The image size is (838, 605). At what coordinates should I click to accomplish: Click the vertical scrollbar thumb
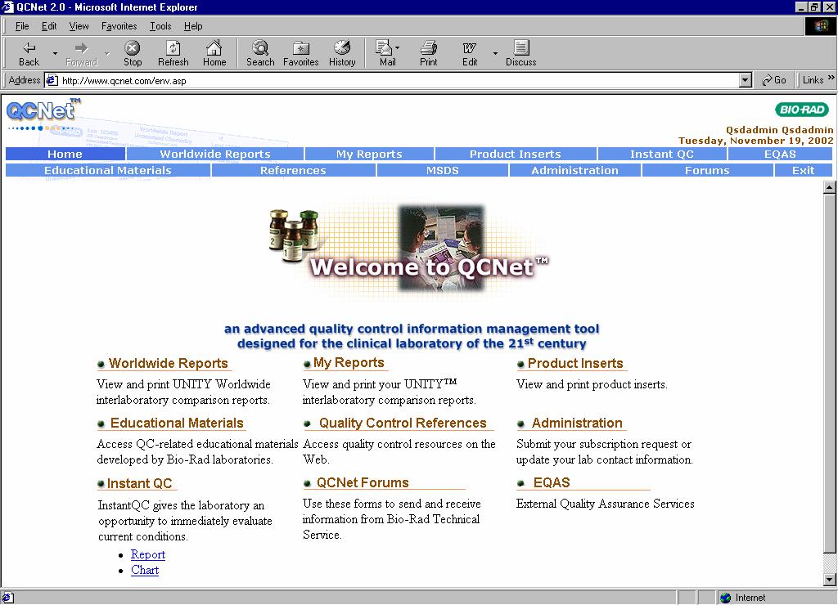pyautogui.click(x=829, y=374)
